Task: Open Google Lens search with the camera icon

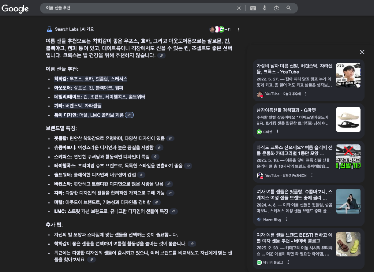Action: coord(276,8)
